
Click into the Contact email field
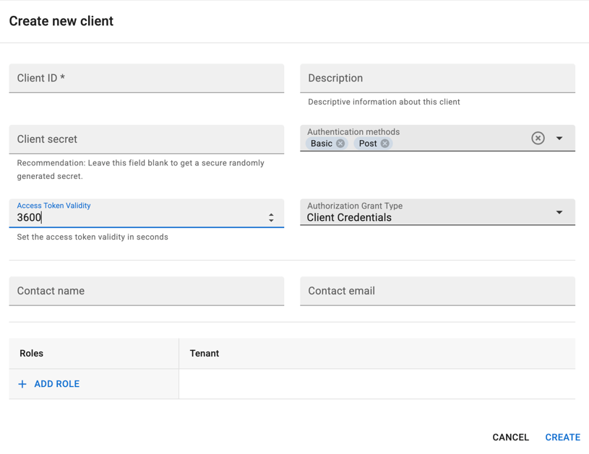click(x=438, y=291)
